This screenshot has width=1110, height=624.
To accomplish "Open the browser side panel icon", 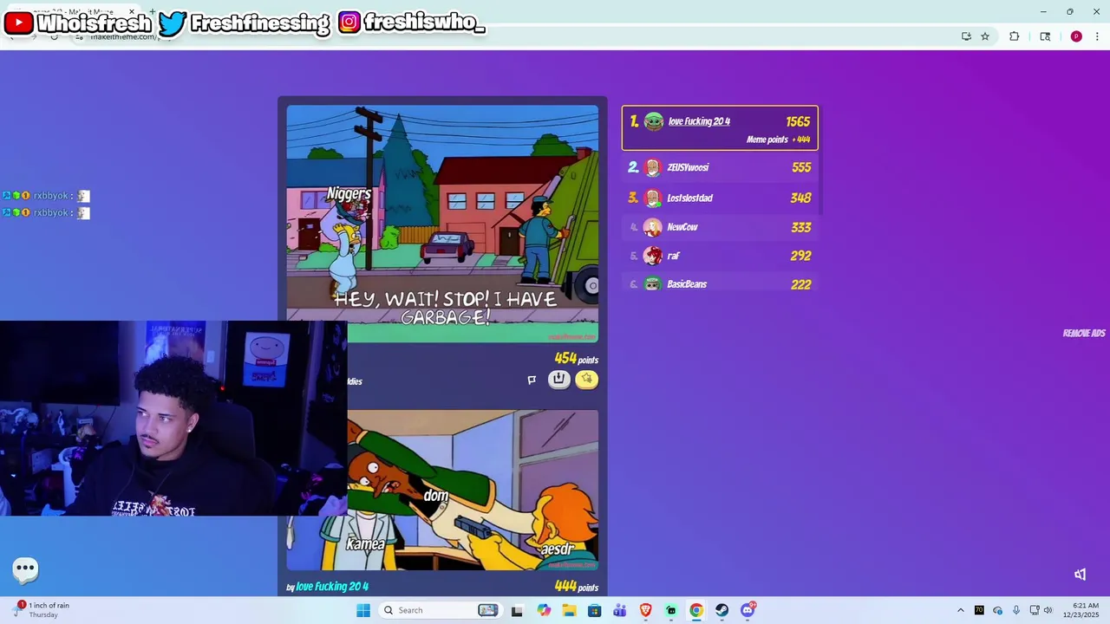I will tap(1045, 36).
